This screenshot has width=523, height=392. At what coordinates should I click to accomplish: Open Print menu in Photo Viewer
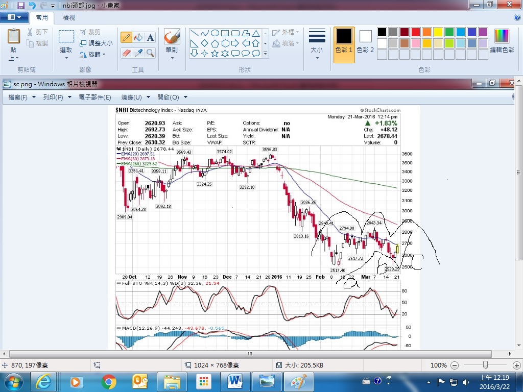57,97
